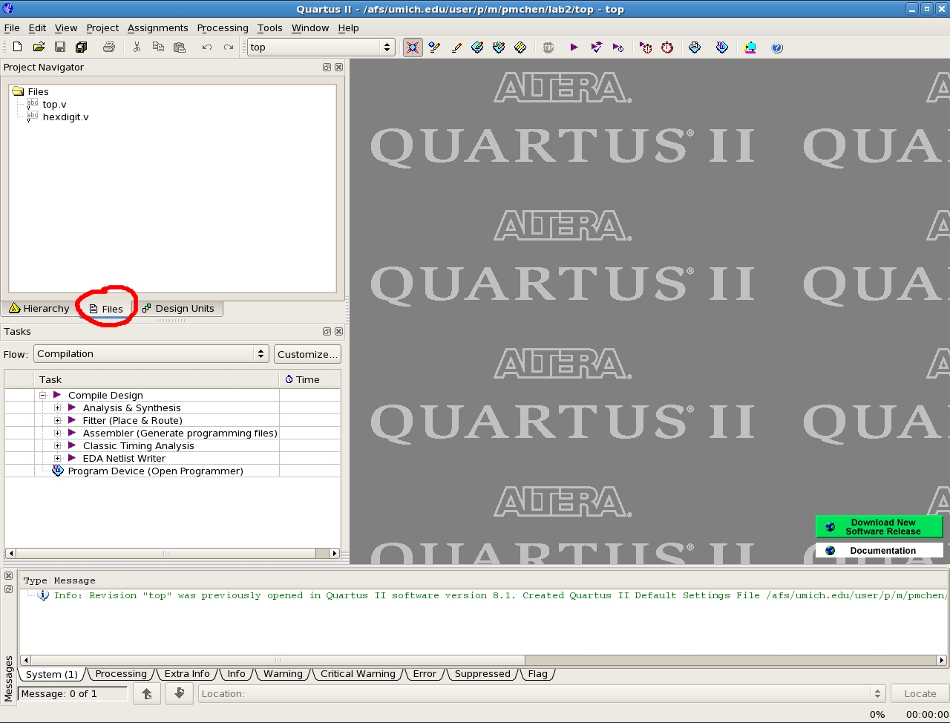Click the Save floppy disk icon

[x=60, y=48]
